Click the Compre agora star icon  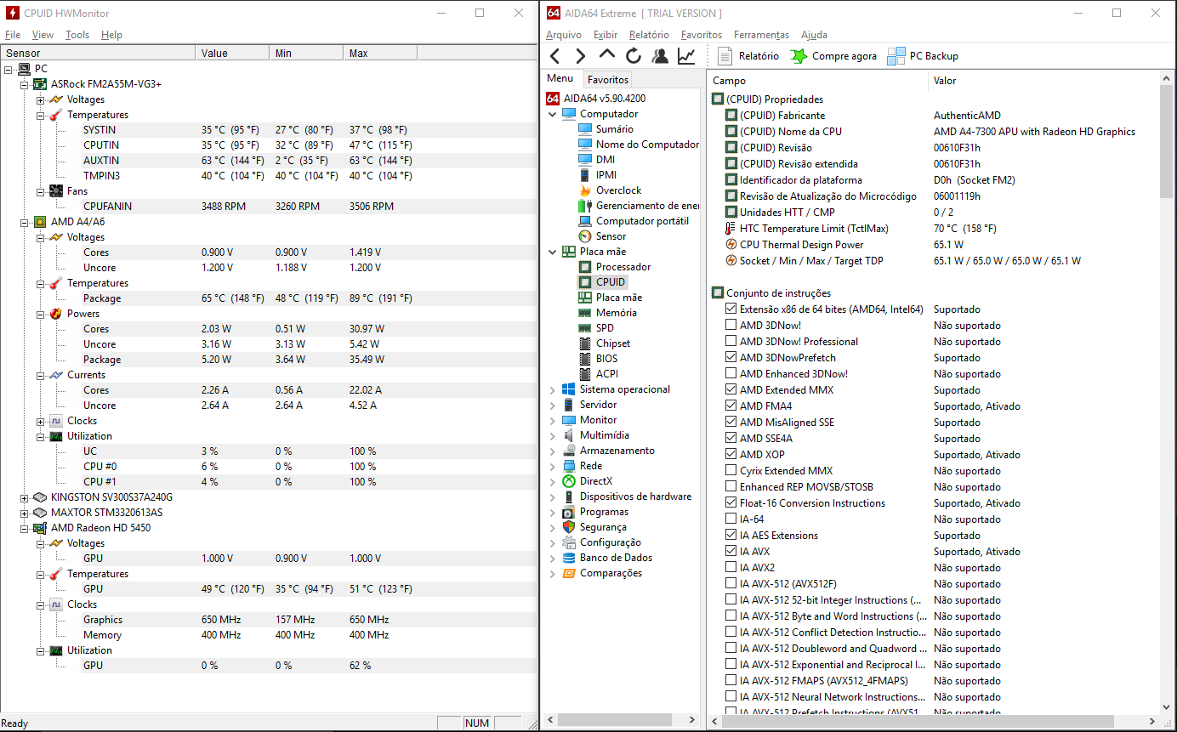point(799,56)
